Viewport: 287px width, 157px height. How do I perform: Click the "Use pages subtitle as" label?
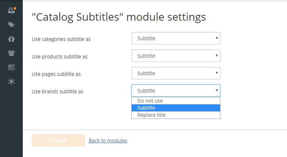coord(56,74)
